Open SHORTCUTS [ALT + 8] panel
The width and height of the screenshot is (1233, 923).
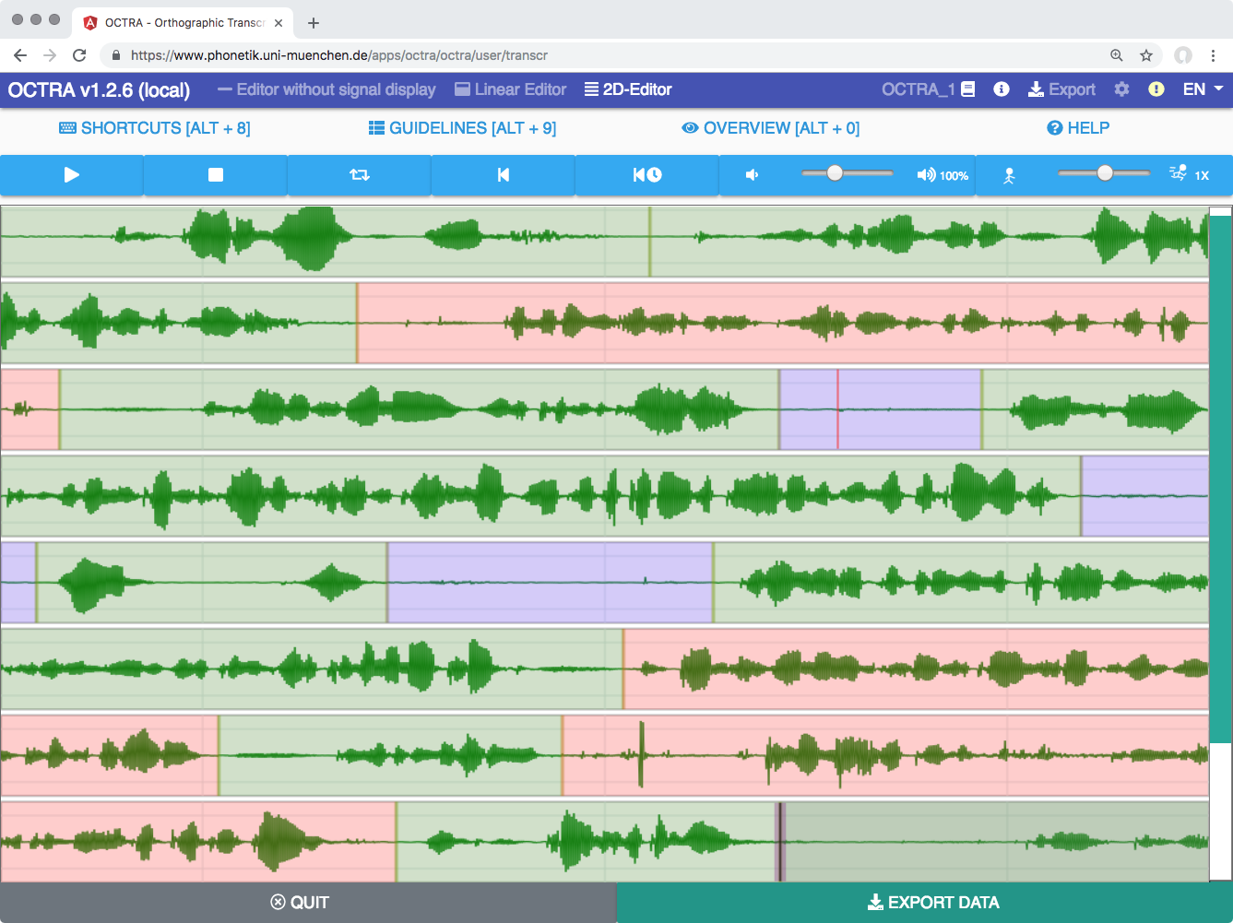155,128
